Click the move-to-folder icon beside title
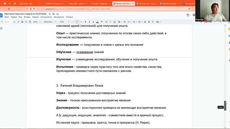The width and height of the screenshot is (230, 129). tap(54, 14)
